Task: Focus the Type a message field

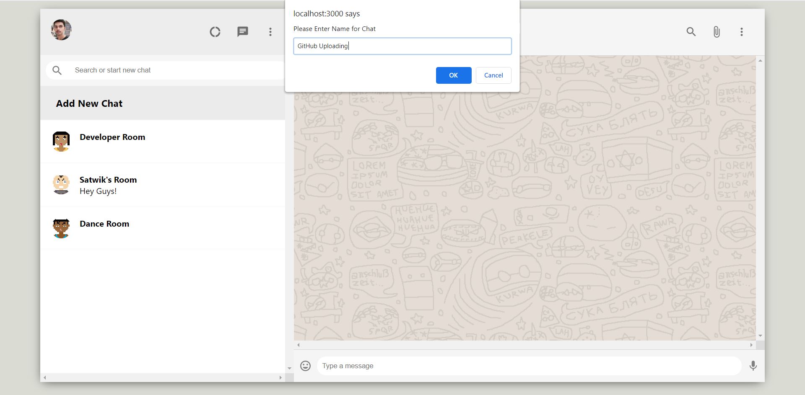Action: click(529, 366)
